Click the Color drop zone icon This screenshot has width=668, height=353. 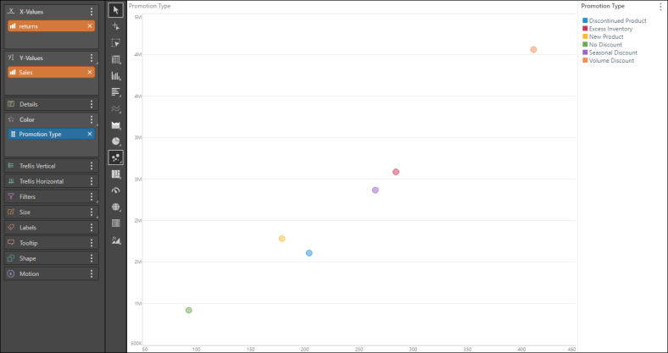(x=12, y=119)
